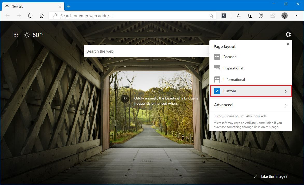Open the Edge settings menu with three dots
Image resolution: width=304 pixels, height=185 pixels.
pos(296,16)
